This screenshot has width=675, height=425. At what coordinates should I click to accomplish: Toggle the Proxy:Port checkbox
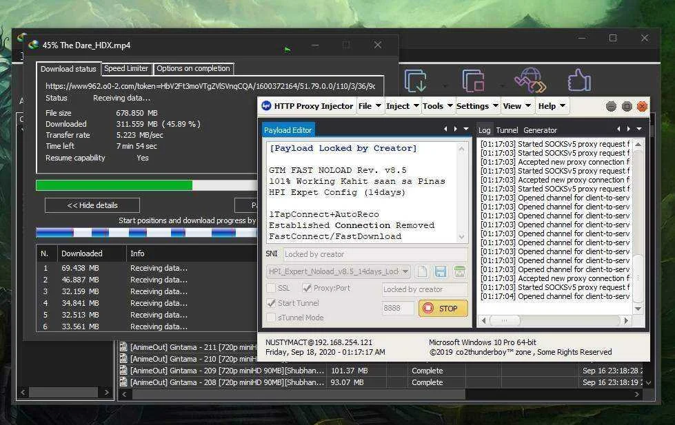[307, 288]
